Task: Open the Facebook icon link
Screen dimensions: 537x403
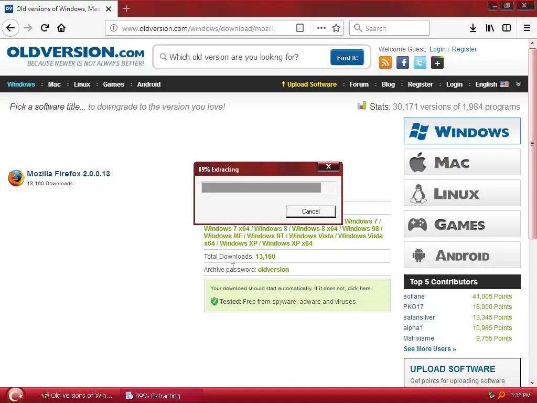Action: point(403,63)
